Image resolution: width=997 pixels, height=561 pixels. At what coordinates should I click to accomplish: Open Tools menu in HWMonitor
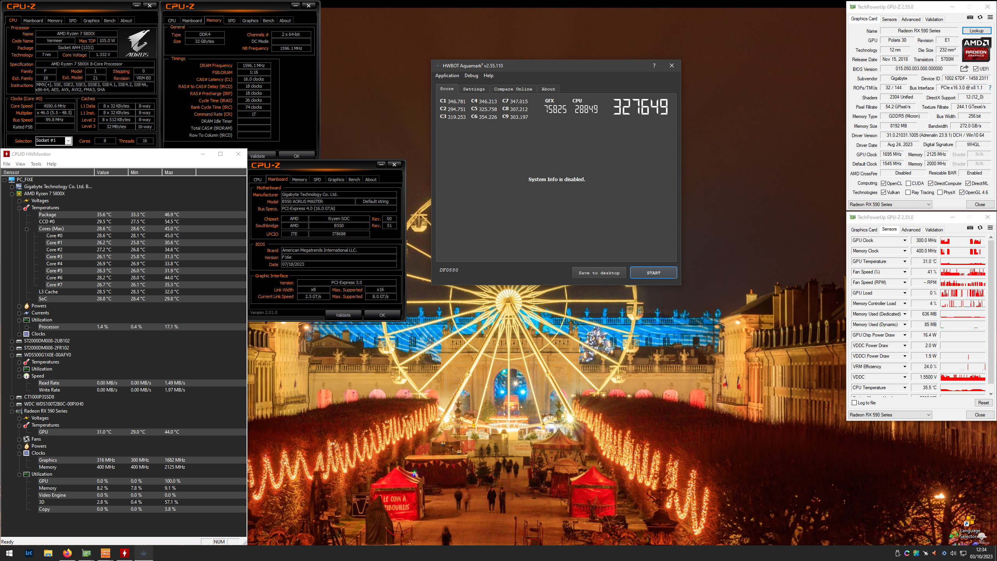[36, 164]
